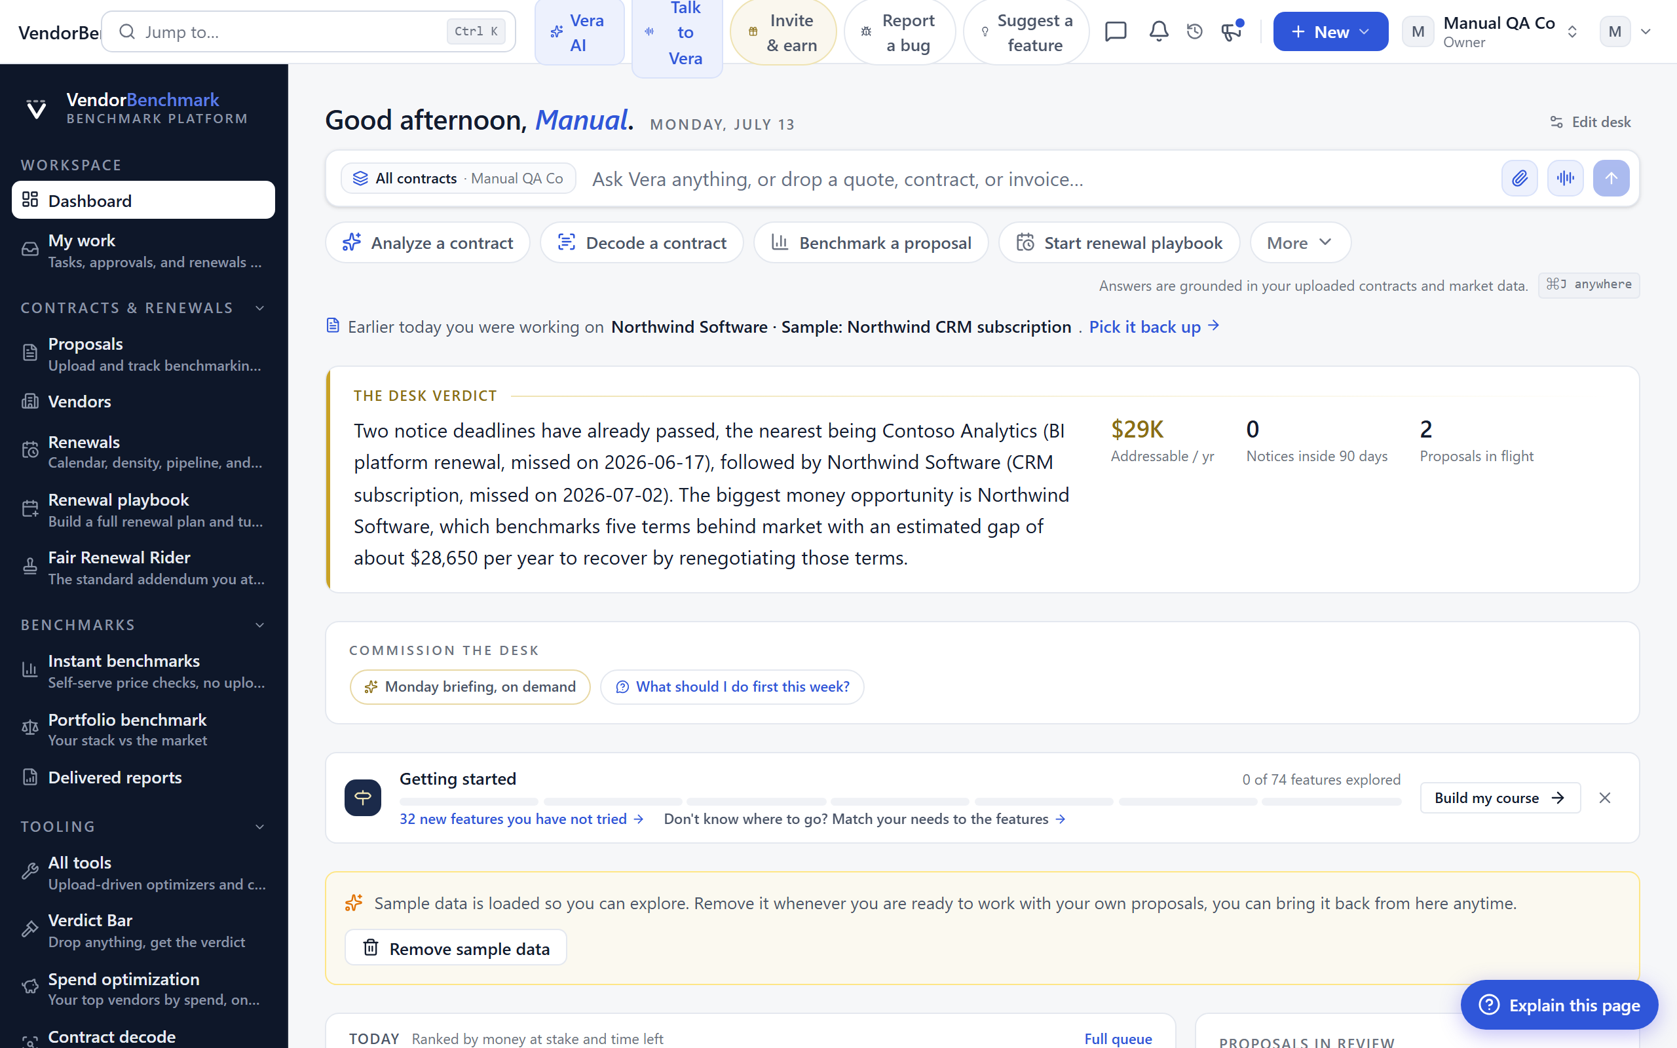The height and width of the screenshot is (1048, 1677).
Task: Click the Getting started signpost icon
Action: [362, 798]
